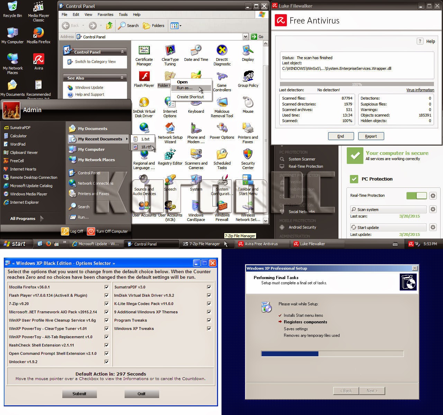Uncheck the 7-Zip v9.20 checkbox
Screen dimensions: 443x415
click(107, 304)
